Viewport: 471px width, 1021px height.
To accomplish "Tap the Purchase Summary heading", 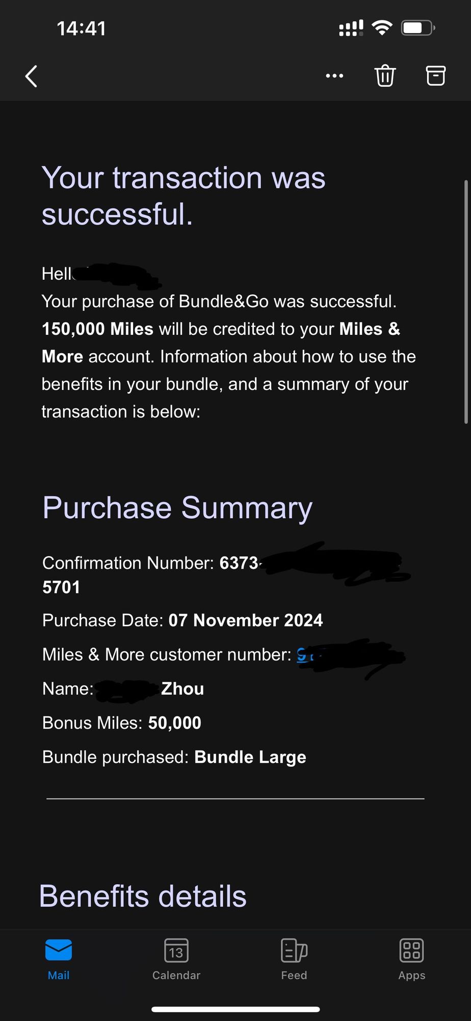I will point(177,508).
